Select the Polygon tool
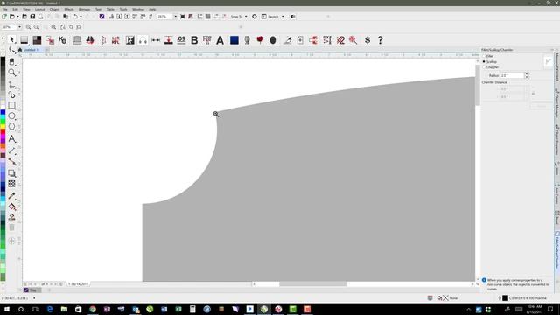 (11, 126)
